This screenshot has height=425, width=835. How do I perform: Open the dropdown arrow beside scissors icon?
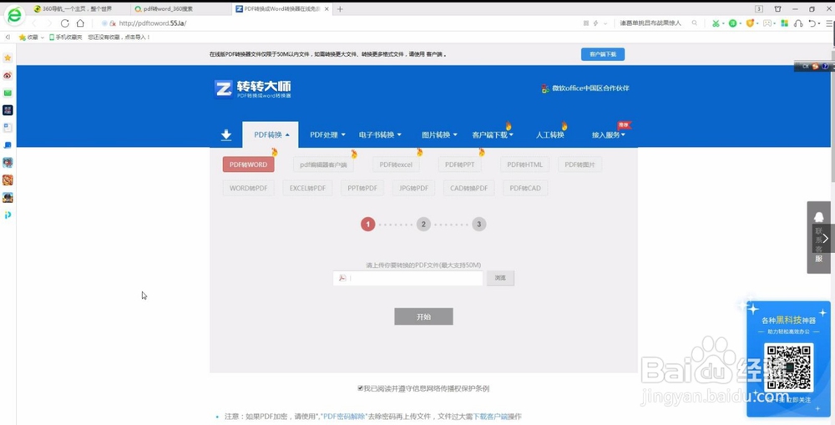click(x=724, y=23)
